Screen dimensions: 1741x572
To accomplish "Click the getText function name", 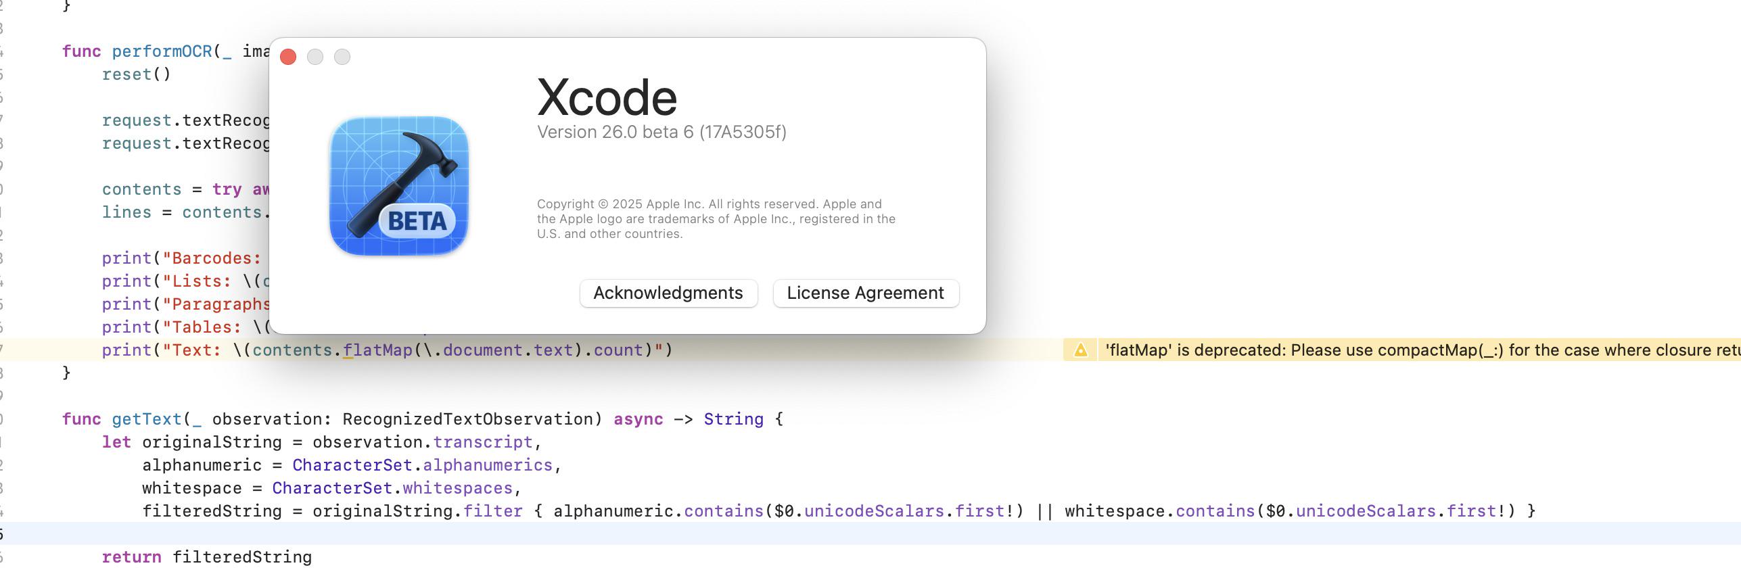I will 147,419.
